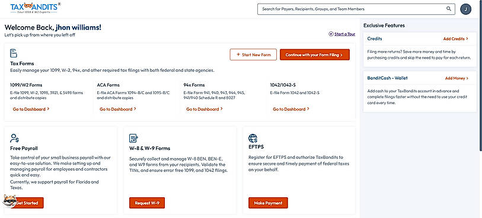Image resolution: width=482 pixels, height=218 pixels.
Task: Click the EFTPS card title
Action: pyautogui.click(x=256, y=147)
